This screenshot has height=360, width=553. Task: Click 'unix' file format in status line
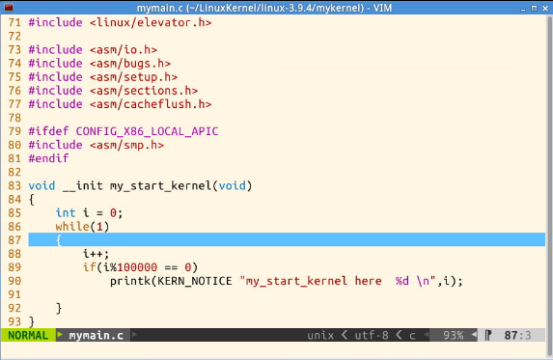(x=320, y=335)
